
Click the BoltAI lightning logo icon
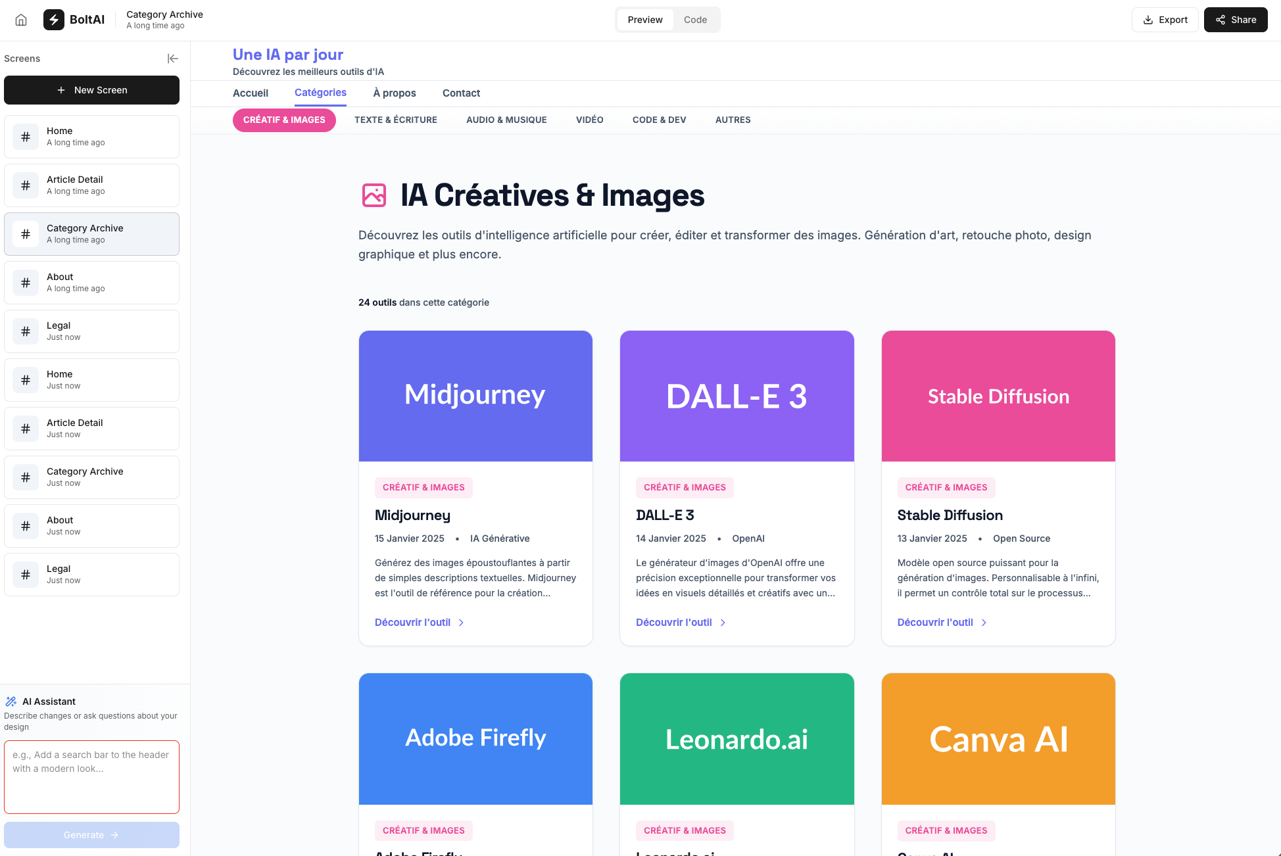[54, 20]
